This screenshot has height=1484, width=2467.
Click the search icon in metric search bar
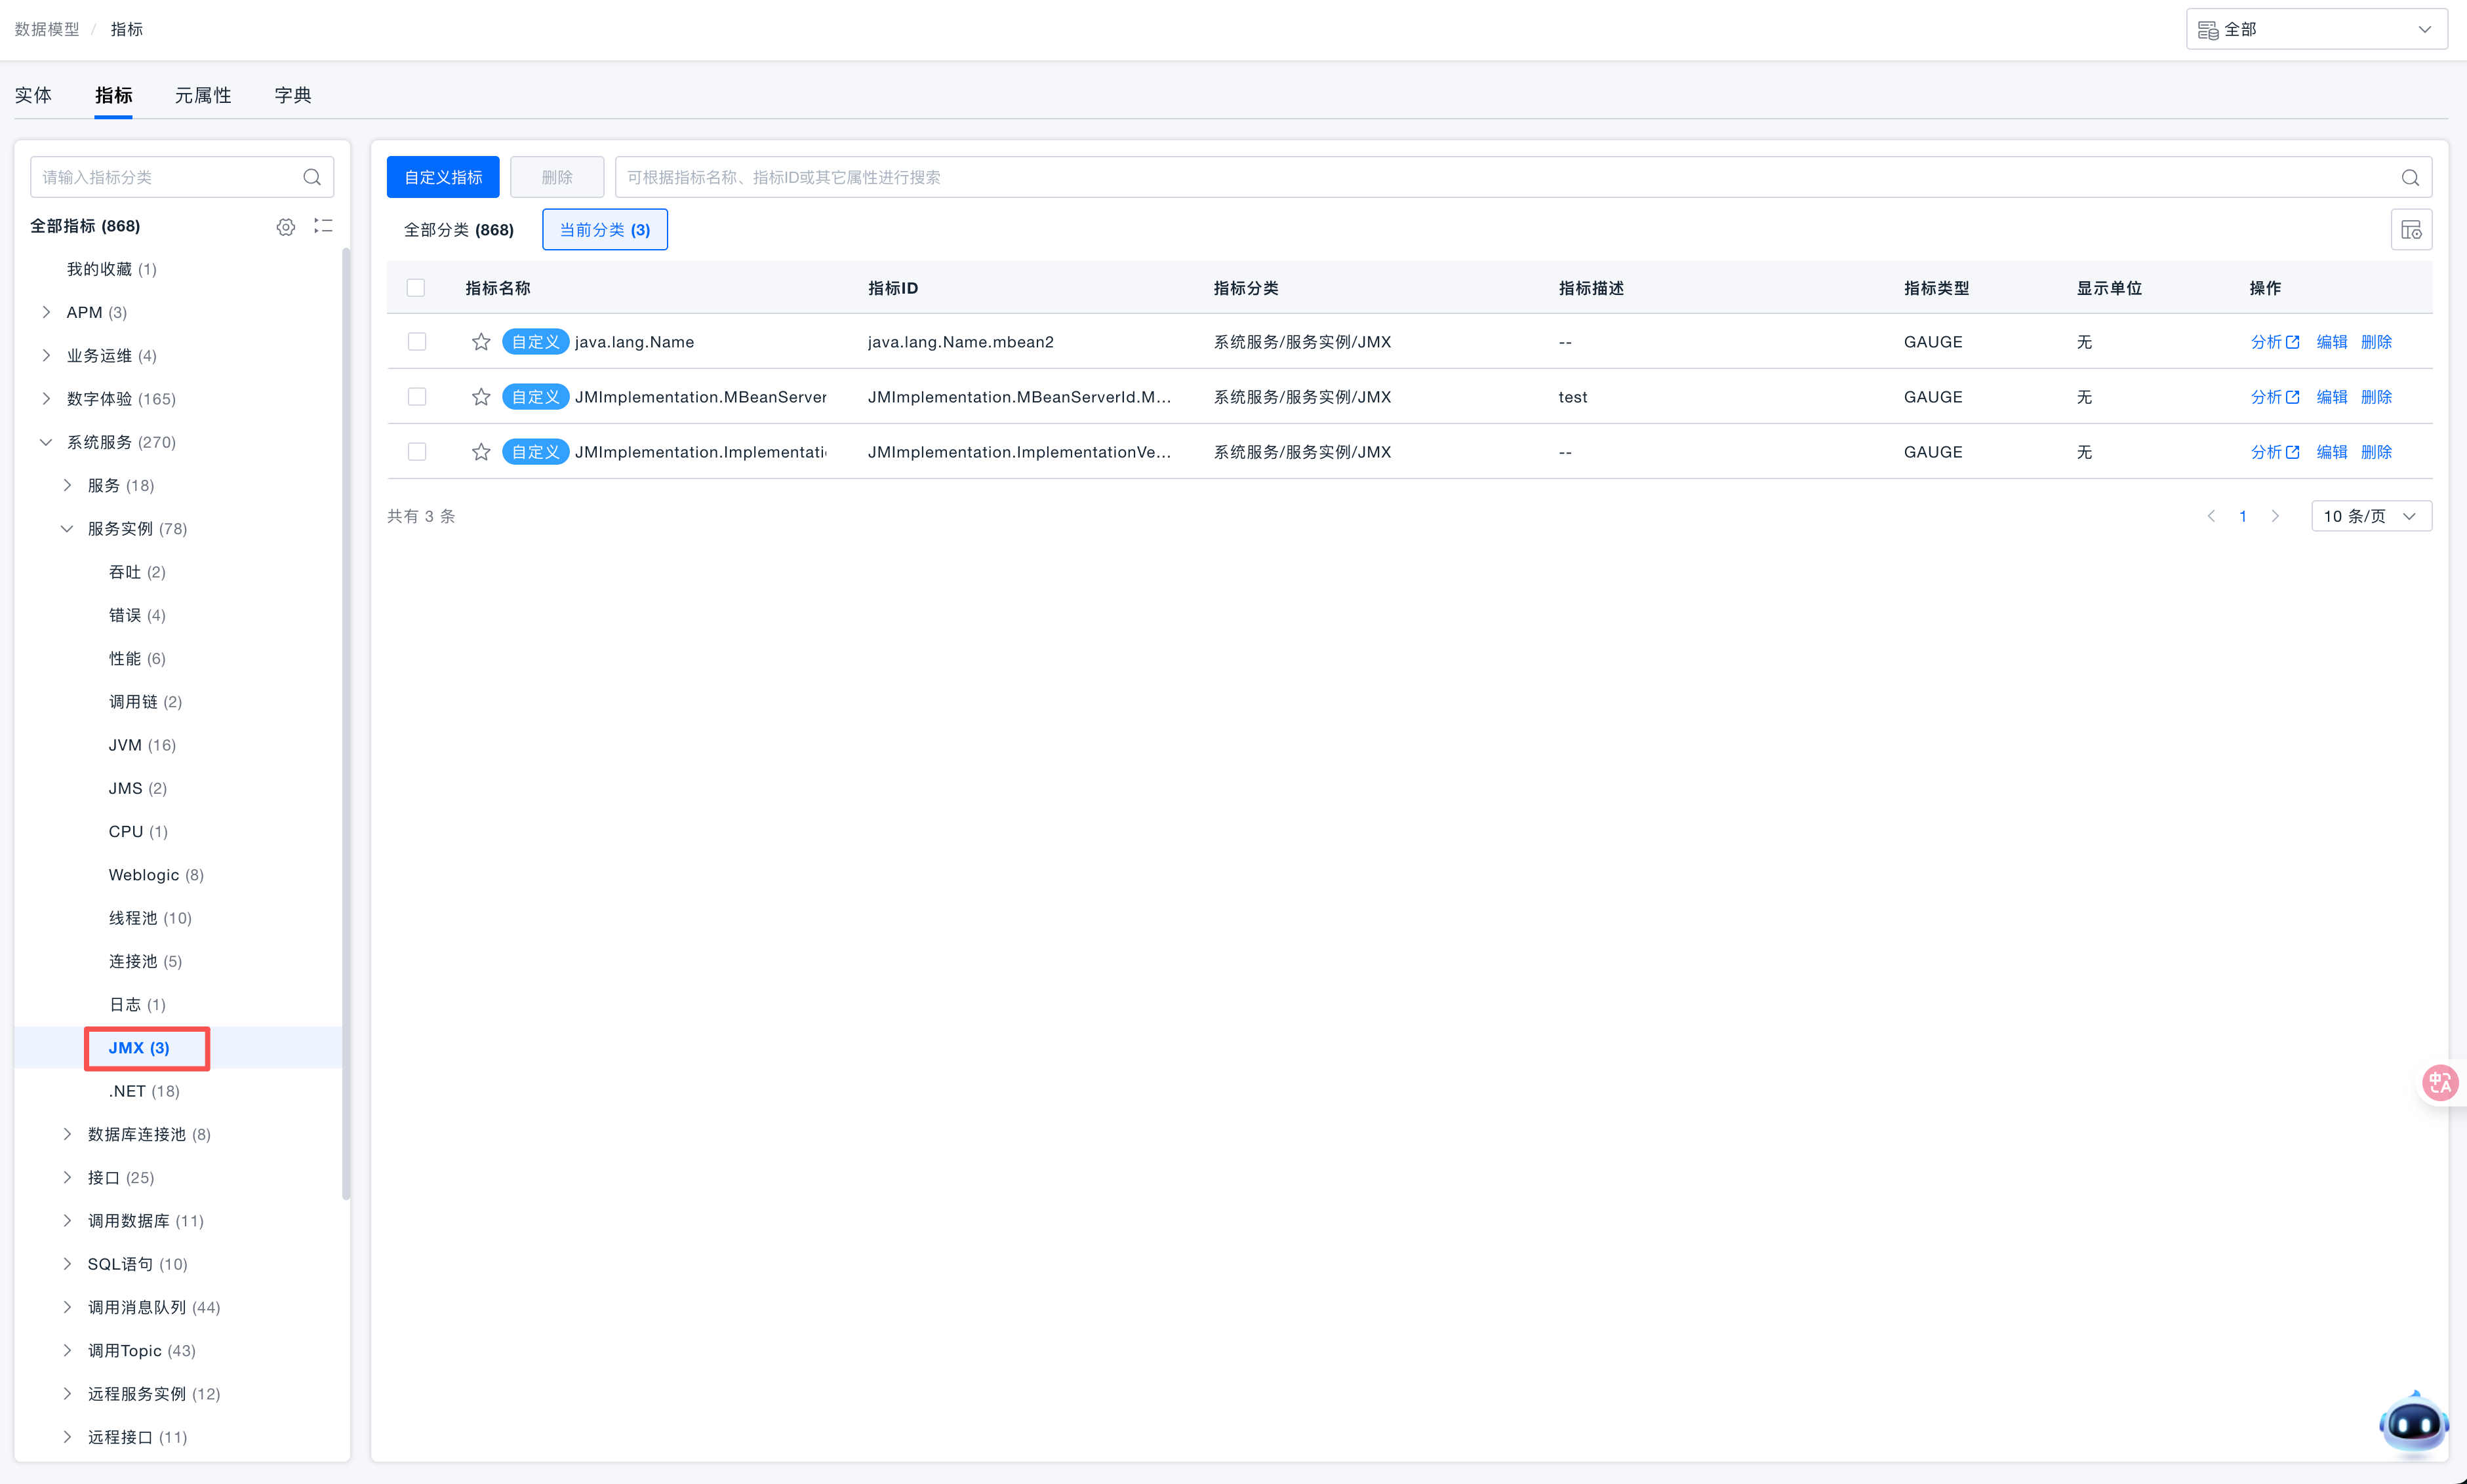point(2410,178)
